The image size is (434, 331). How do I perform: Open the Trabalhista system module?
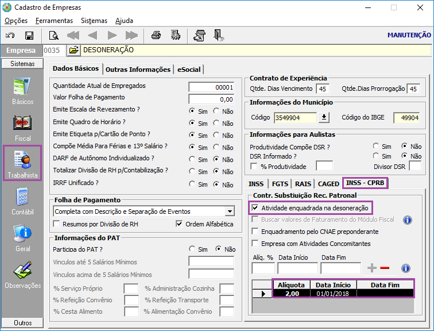pos(22,163)
